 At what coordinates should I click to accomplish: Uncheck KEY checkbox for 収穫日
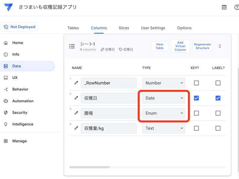tap(196, 98)
